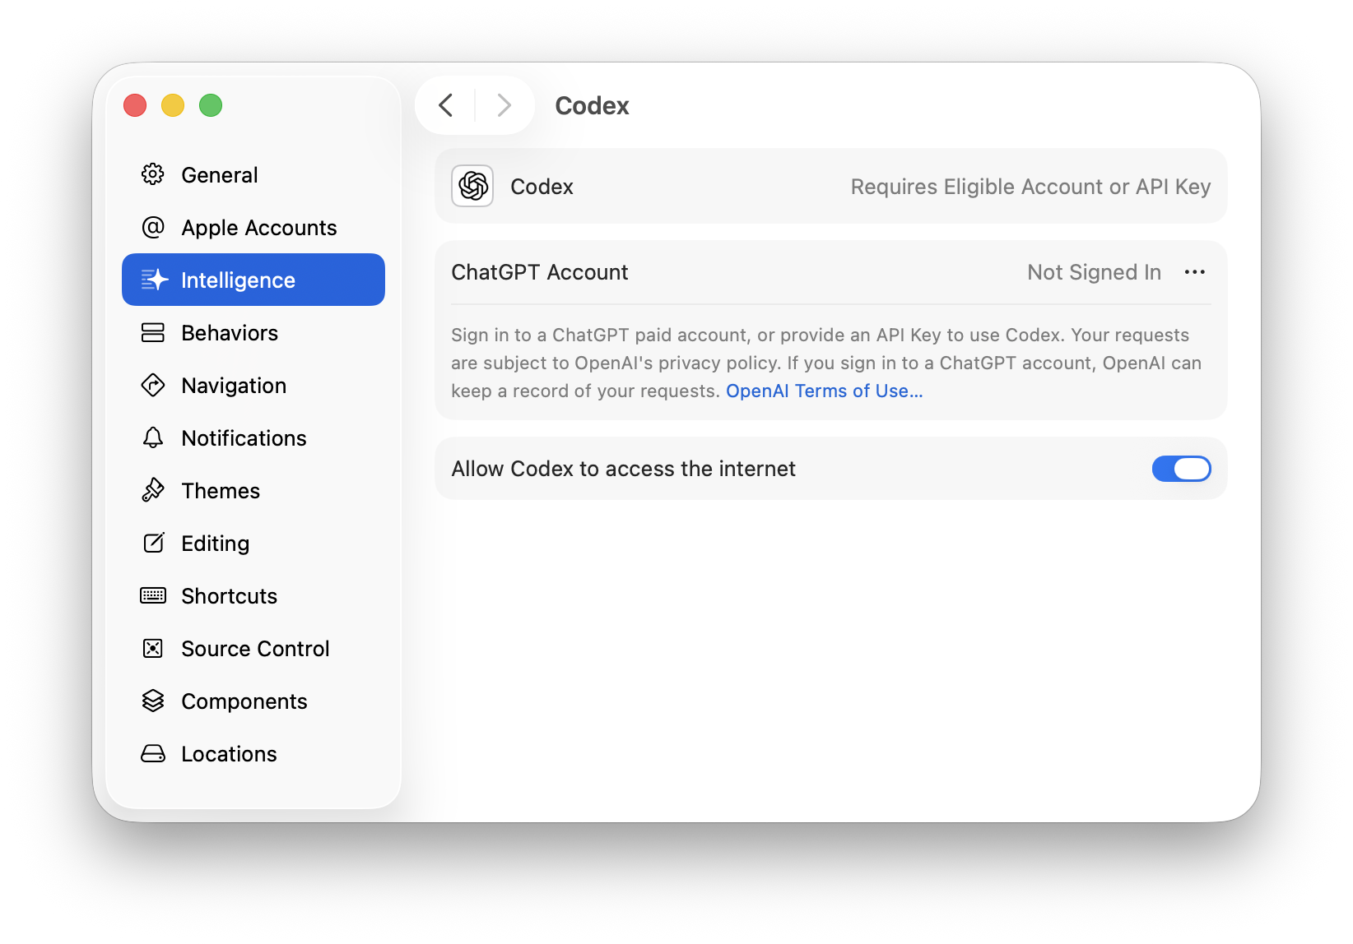Click the Behaviors icon in sidebar

coord(153,332)
